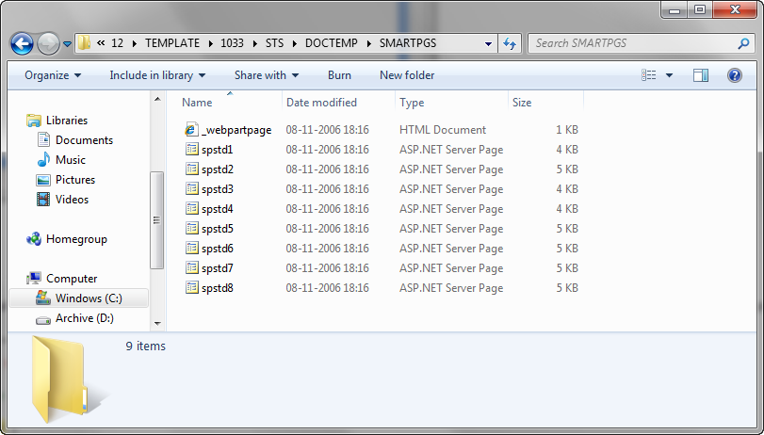Select the spstd1 file icon
Viewport: 764px width, 435px height.
192,149
